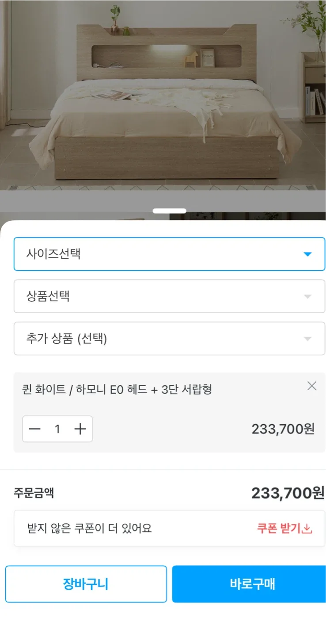Click the blue arrow in 사이즈선택

point(308,254)
